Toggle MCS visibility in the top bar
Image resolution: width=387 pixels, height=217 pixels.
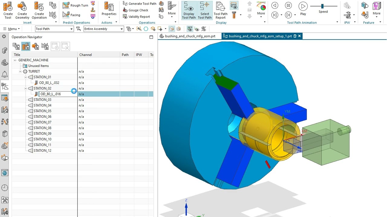pos(190,29)
